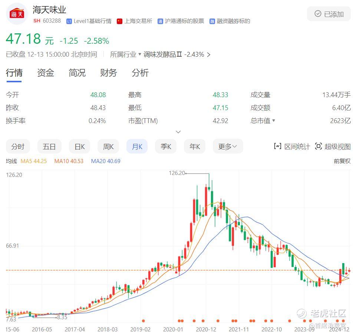The image size is (353, 334).
Task: Click the 最低 value 47.15
Action: 220,108
